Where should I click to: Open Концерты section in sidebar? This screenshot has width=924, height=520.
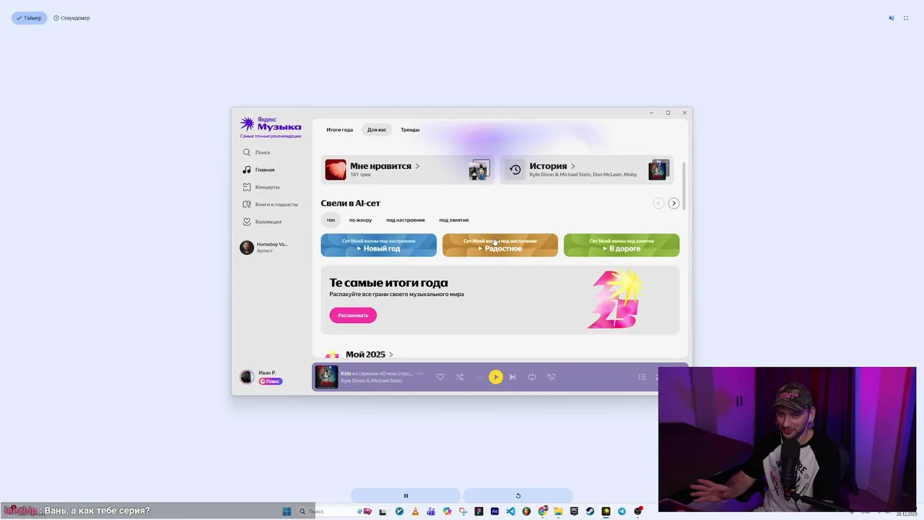(261, 187)
